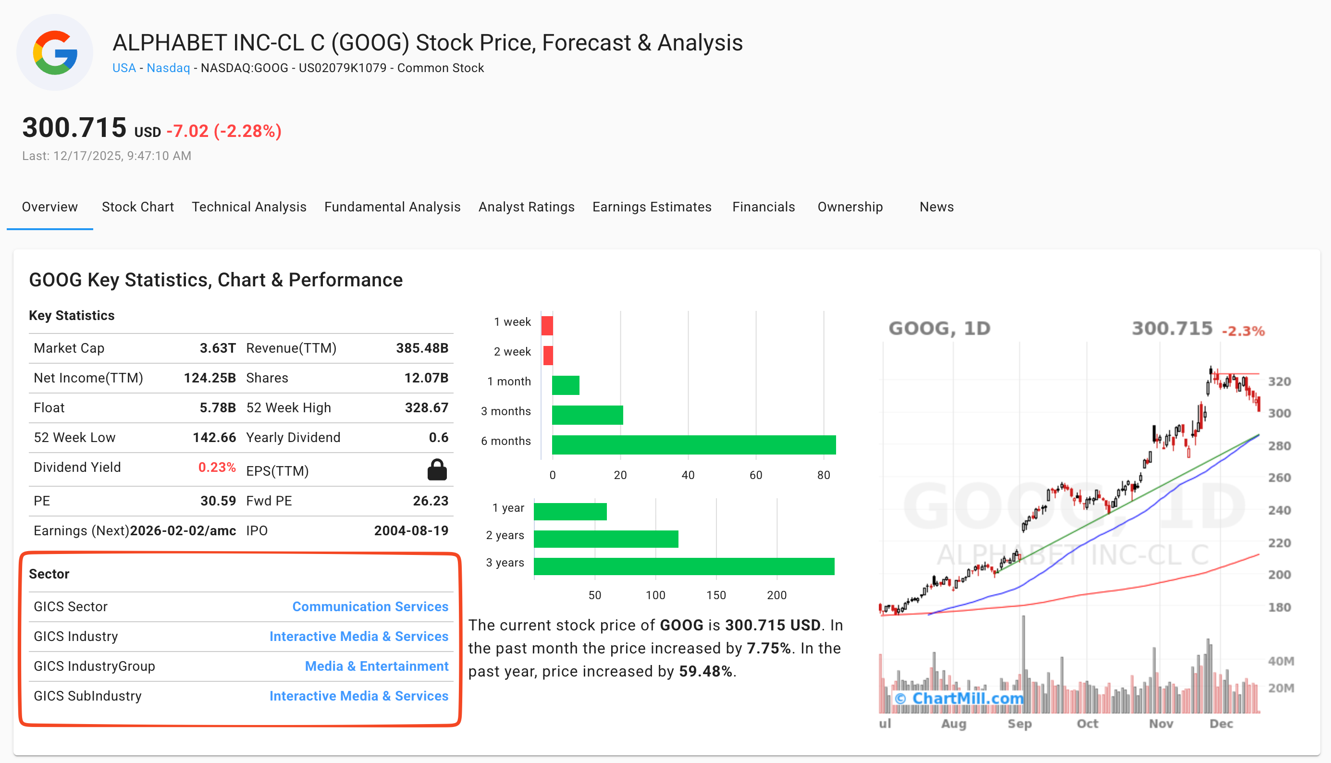This screenshot has height=763, width=1331.
Task: Follow the USA link
Action: tap(124, 68)
